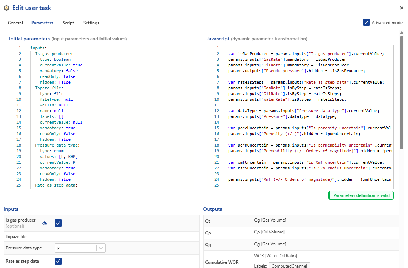The image size is (408, 268).
Task: Click the 'var dataType' Javascript line
Action: tap(303, 111)
